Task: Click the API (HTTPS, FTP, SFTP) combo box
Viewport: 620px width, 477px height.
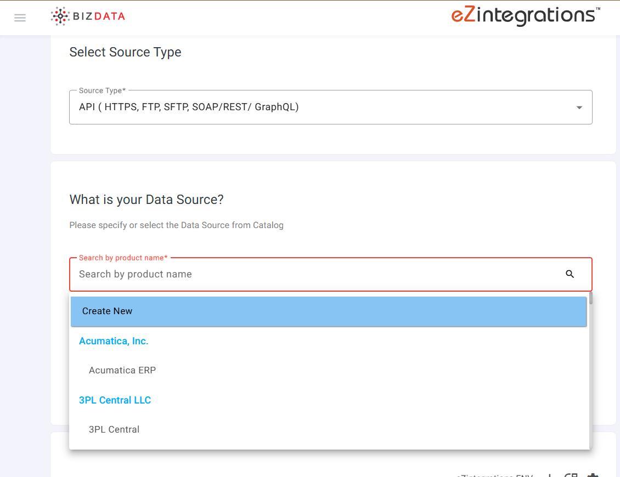Action: point(274,107)
